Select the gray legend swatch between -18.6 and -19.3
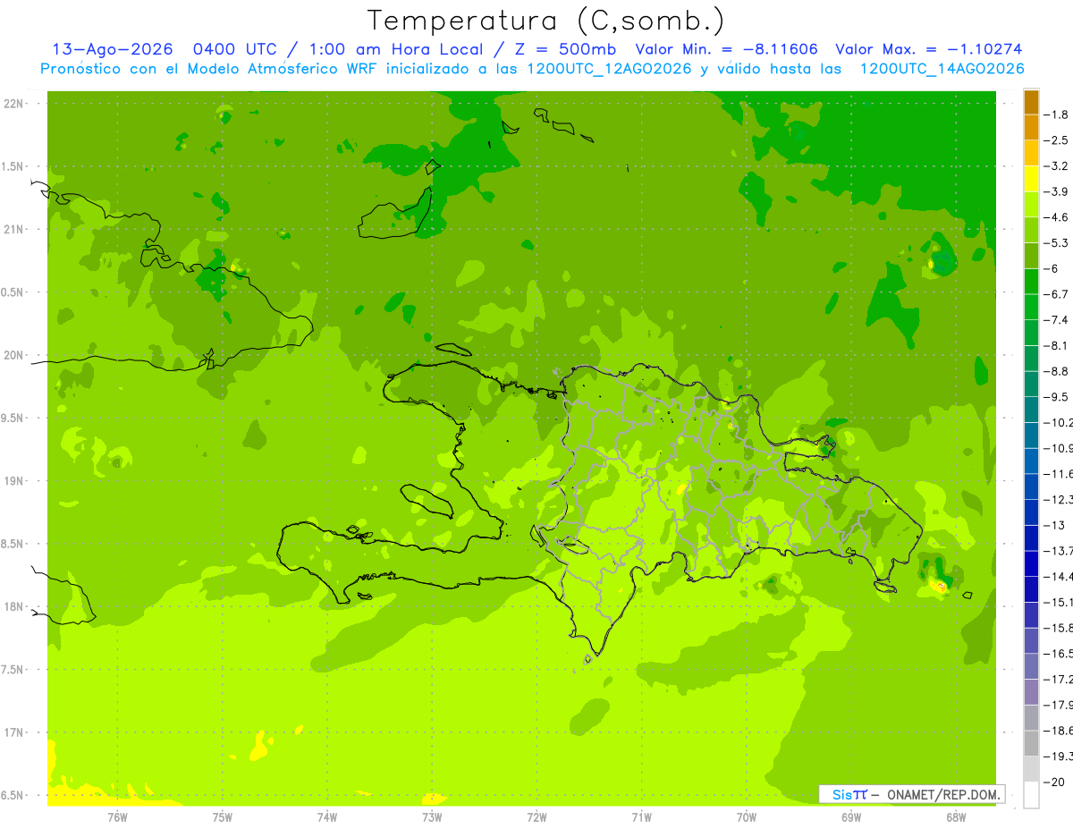The height and width of the screenshot is (829, 1073). pos(1031,743)
